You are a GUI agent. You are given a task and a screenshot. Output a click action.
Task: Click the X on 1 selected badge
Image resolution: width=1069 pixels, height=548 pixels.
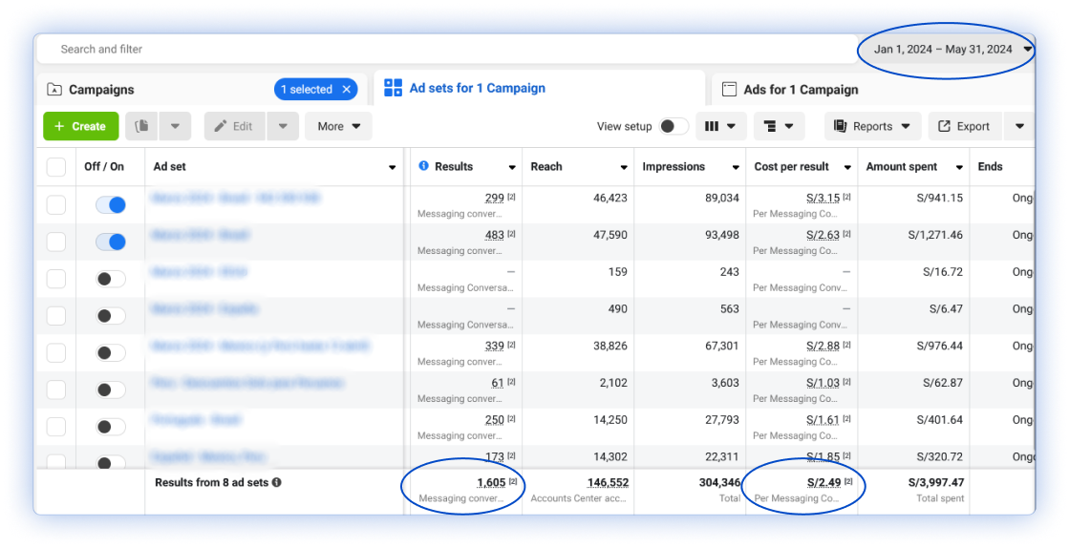347,90
